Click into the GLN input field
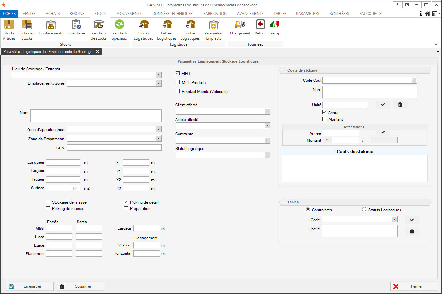The image size is (442, 294). click(114, 147)
